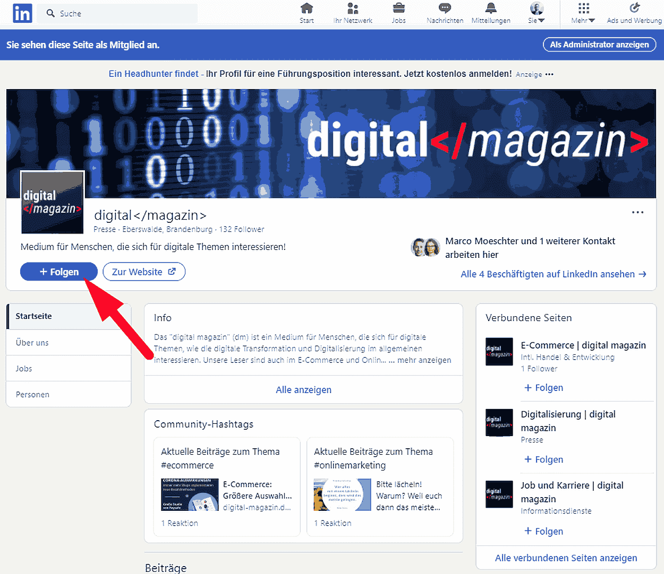Click Als Administrator anzeigen
The width and height of the screenshot is (664, 574).
(599, 45)
